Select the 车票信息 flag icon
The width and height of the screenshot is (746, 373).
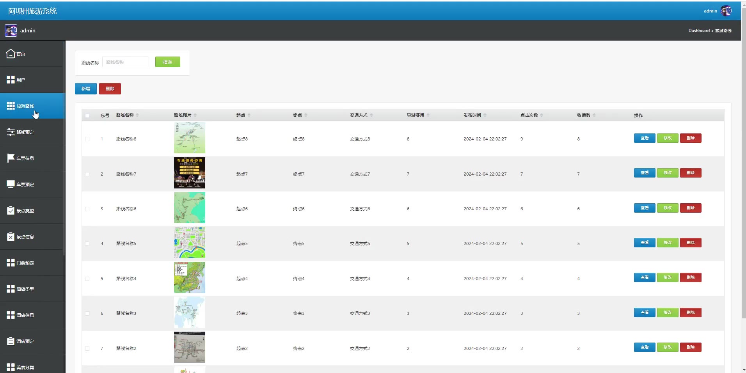click(x=11, y=158)
